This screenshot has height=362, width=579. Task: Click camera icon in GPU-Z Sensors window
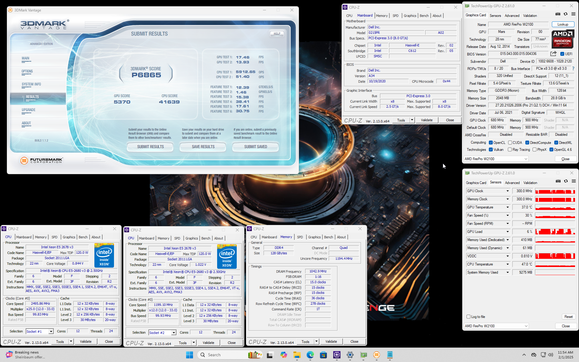coord(558,181)
